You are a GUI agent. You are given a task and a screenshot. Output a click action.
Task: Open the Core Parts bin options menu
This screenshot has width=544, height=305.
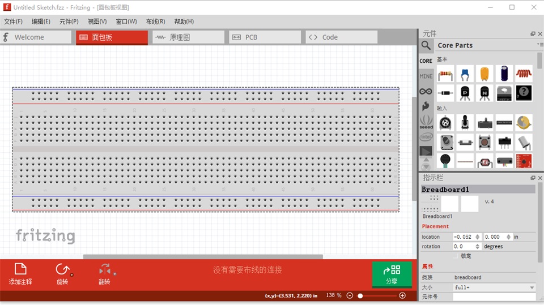[x=540, y=44]
